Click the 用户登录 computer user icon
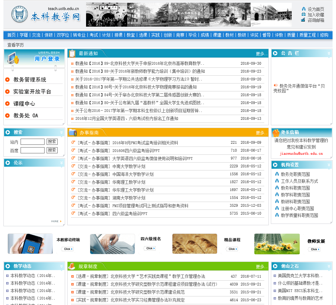The image size is (336, 305). point(14,58)
